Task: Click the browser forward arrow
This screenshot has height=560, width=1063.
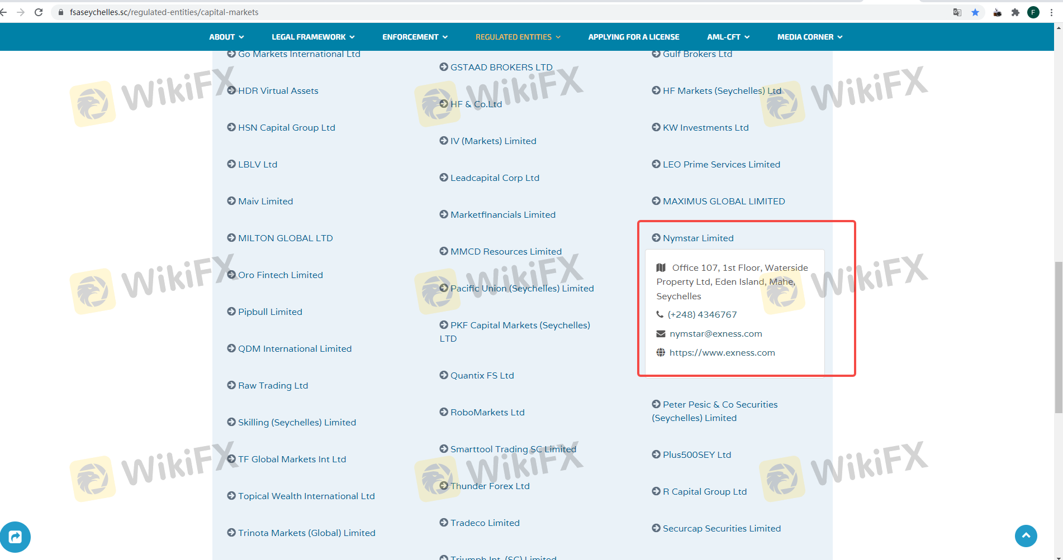Action: pos(21,12)
